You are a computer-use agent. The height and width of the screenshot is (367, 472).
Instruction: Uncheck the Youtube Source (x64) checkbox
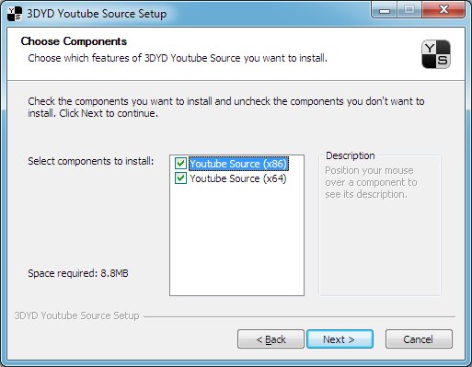pos(180,178)
